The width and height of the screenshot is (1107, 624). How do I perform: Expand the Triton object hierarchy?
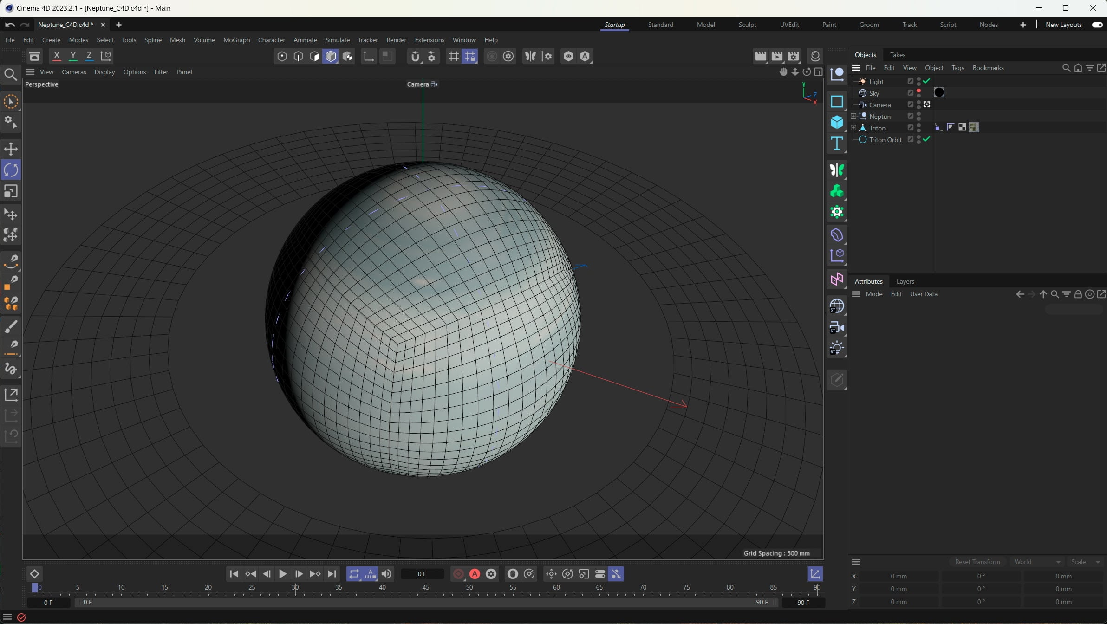click(853, 128)
